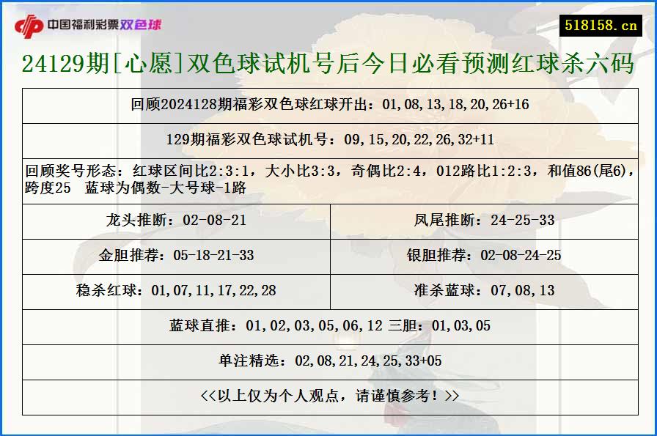Select the red double-ball emblem icon

pyautogui.click(x=29, y=23)
